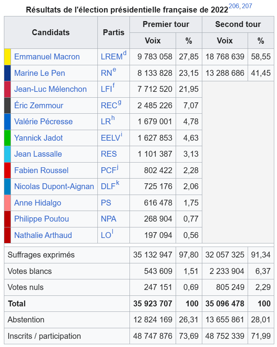Open the PCF party link
The width and height of the screenshot is (277, 347).
tap(108, 171)
